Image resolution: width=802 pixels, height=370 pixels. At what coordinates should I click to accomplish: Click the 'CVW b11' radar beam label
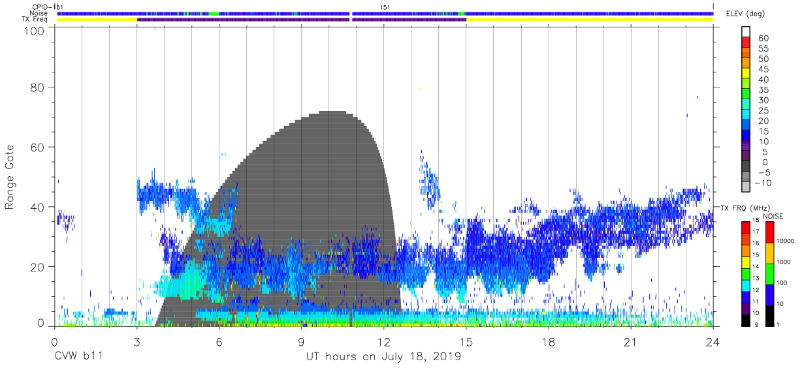79,357
